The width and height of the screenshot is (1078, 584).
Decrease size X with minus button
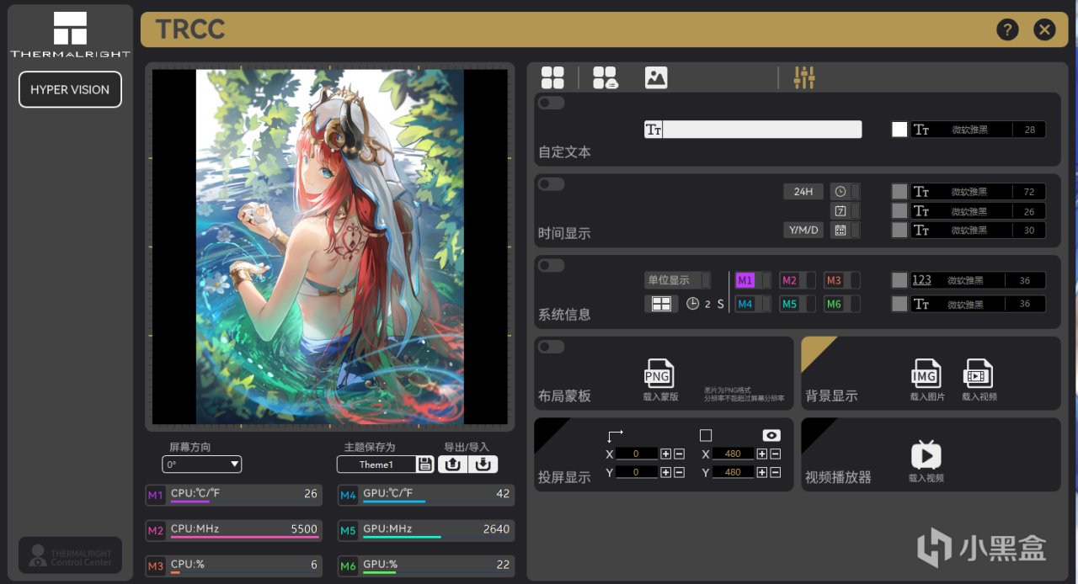(x=775, y=454)
